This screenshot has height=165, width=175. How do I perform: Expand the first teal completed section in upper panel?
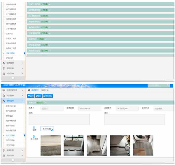(100, 4)
